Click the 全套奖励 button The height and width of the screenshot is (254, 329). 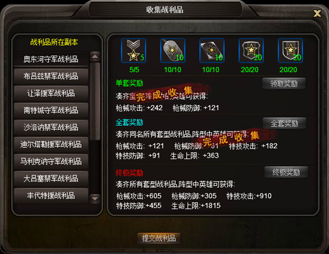coord(284,123)
